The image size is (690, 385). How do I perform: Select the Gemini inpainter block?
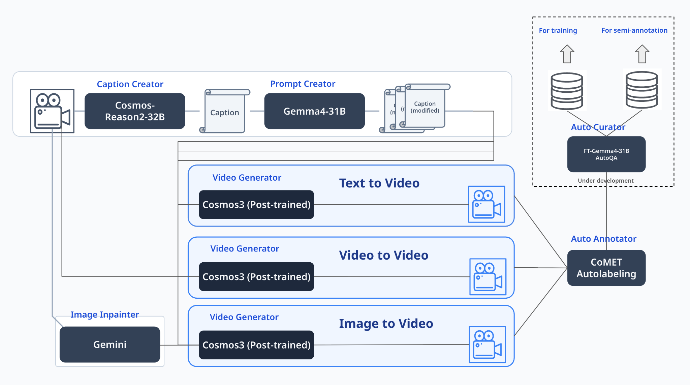pos(110,345)
